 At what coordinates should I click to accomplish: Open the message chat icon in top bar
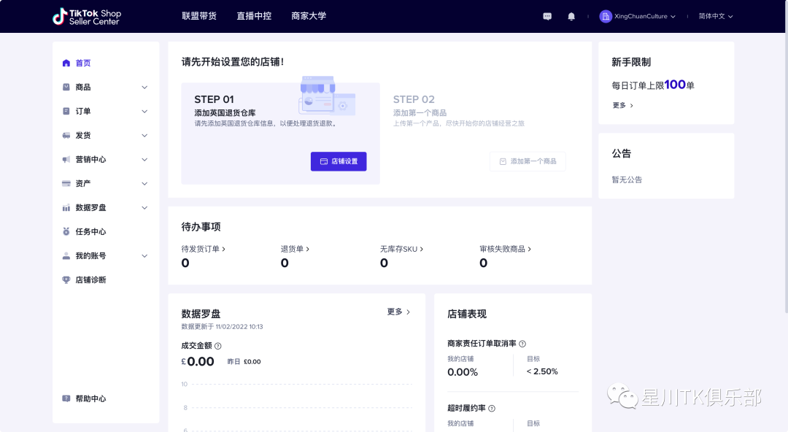coord(547,16)
